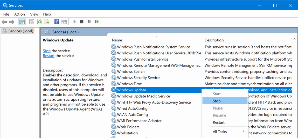Click the Refresh toolbar icon
298x138 pixels.
[39, 22]
